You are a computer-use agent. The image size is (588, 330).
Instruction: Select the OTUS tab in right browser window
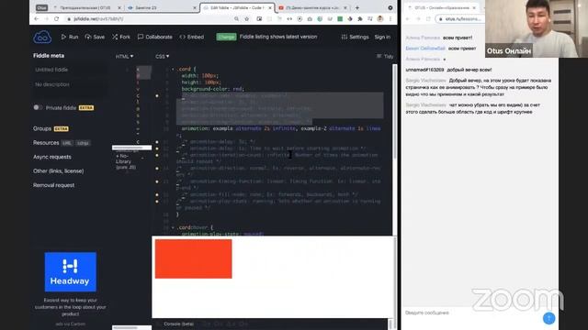(441, 8)
